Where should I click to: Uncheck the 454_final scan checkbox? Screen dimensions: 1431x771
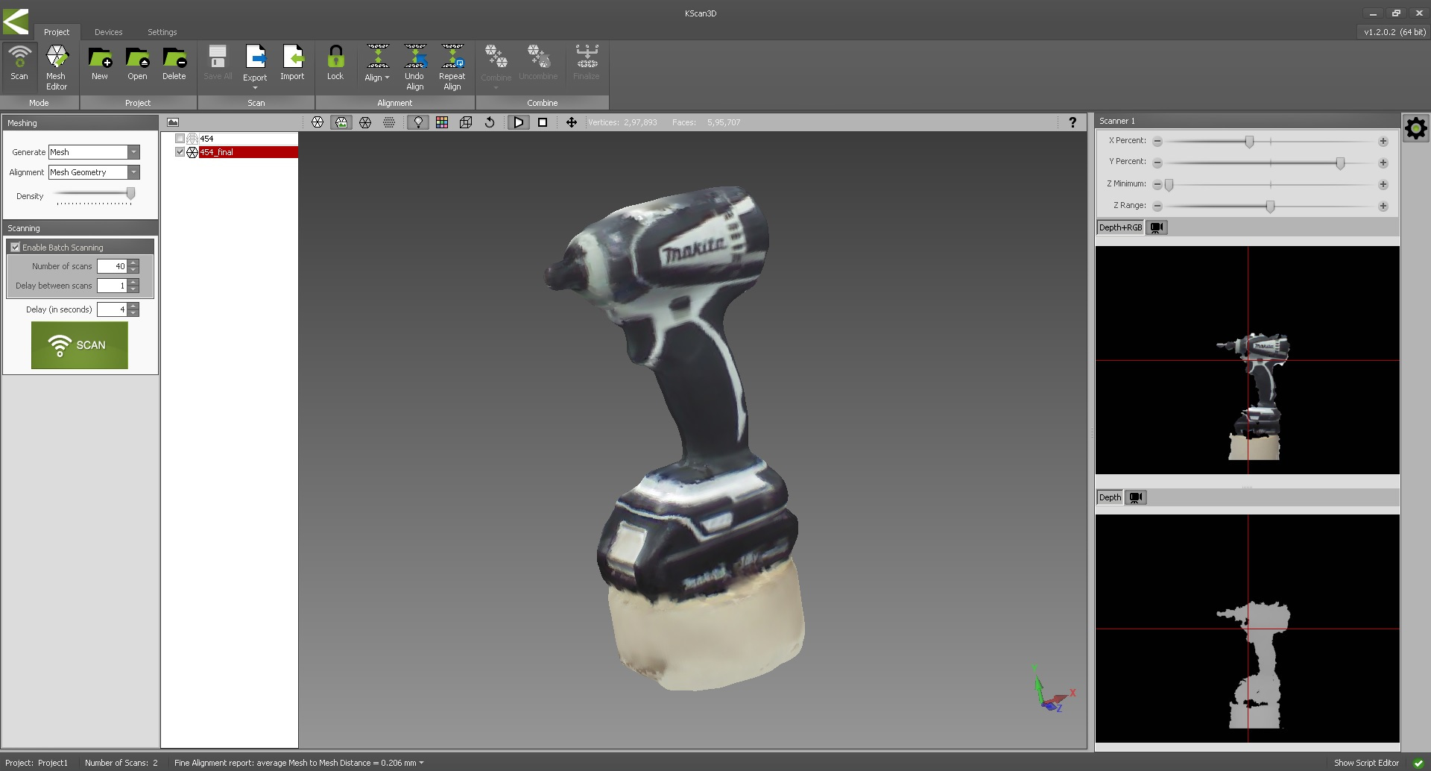(x=180, y=152)
